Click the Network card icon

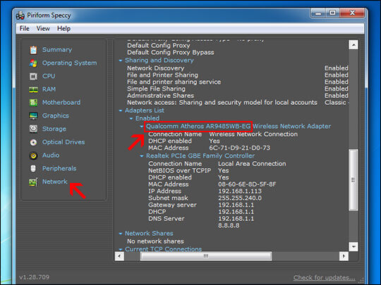[33, 182]
